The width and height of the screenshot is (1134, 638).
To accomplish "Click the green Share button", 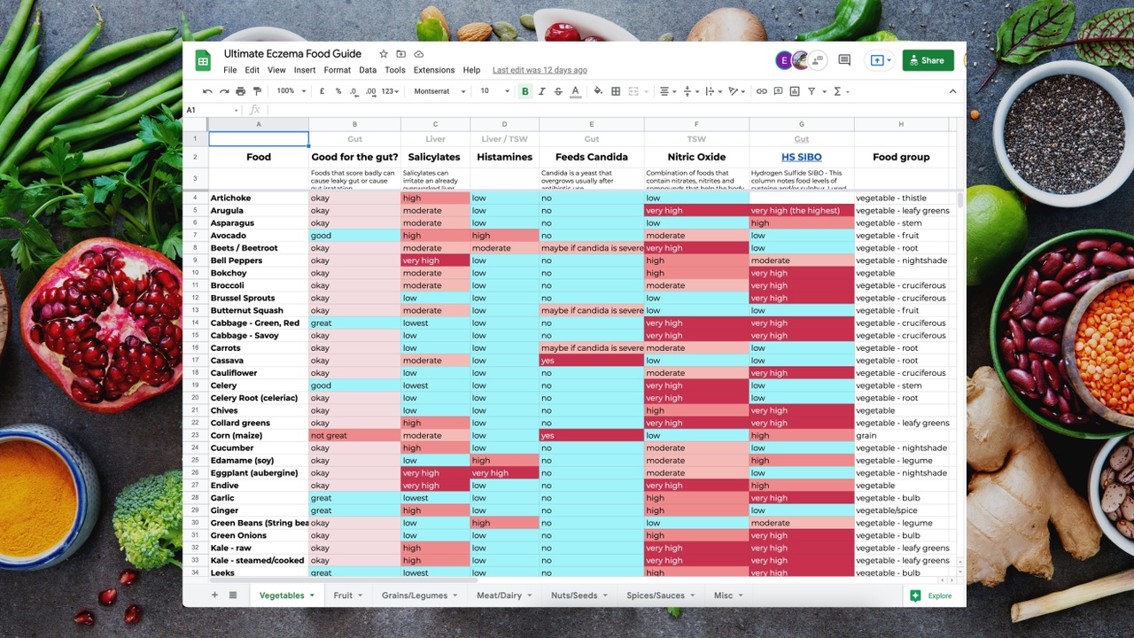I will click(928, 60).
